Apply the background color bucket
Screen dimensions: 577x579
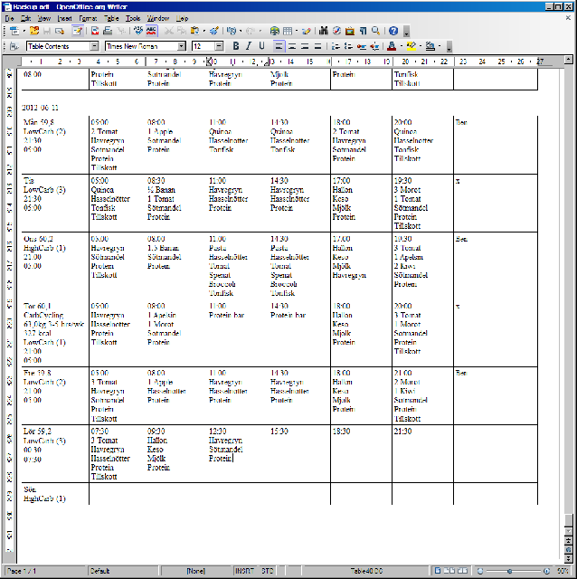430,46
